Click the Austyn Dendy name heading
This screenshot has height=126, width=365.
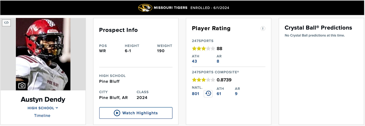click(43, 100)
